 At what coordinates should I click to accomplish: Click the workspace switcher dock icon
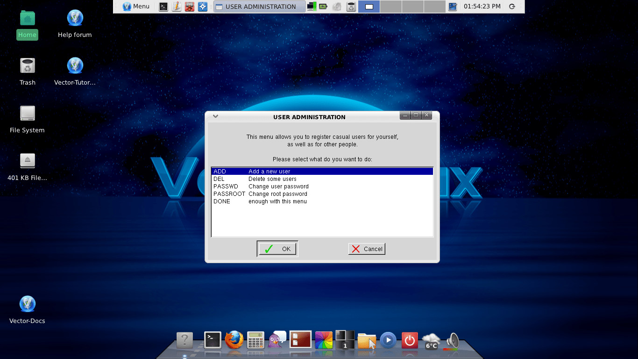345,340
